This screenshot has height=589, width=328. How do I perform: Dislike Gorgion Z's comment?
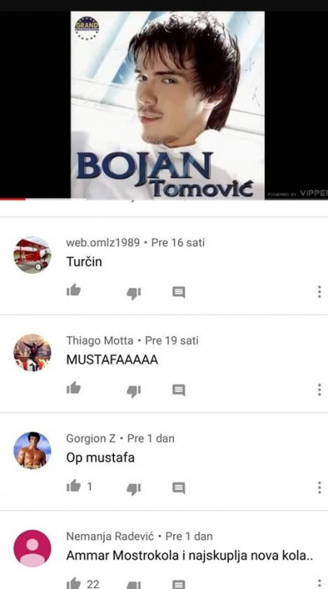pos(134,489)
